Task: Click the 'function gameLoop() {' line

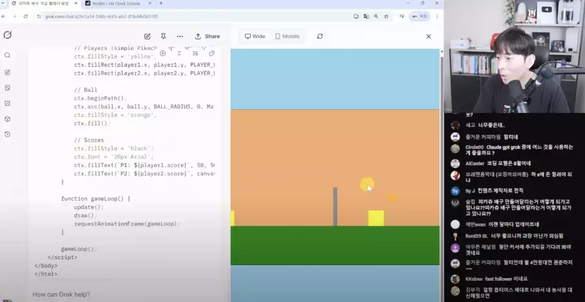Action: click(96, 199)
